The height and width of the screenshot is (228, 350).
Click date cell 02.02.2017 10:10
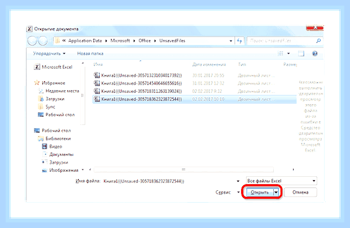click(x=208, y=99)
